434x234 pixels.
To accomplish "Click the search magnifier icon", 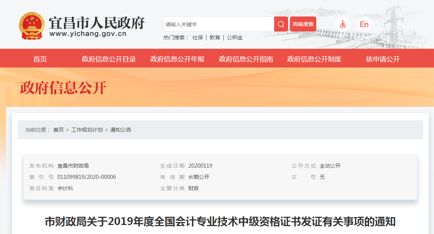I will coord(280,24).
